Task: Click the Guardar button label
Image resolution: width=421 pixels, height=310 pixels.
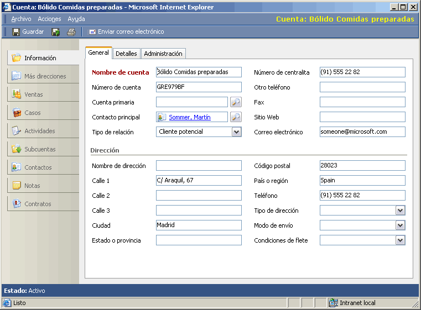Action: click(33, 31)
